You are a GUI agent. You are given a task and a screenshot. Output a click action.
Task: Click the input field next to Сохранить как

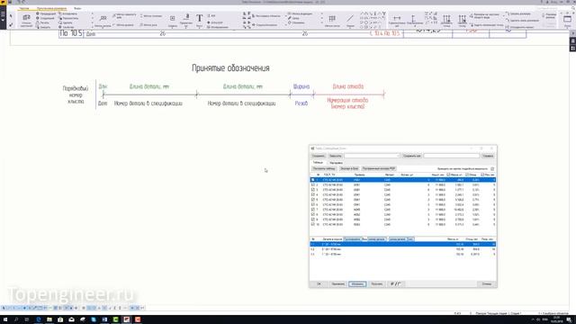point(452,156)
